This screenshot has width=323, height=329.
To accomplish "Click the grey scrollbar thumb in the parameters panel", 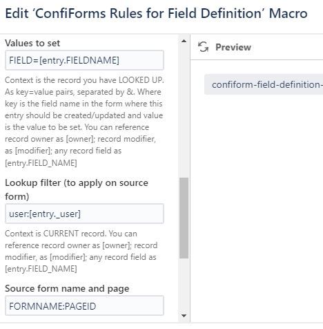I will 184,218.
